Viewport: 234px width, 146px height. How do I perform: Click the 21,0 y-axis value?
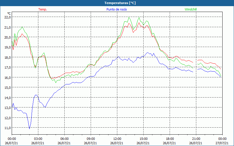(x=8, y=27)
